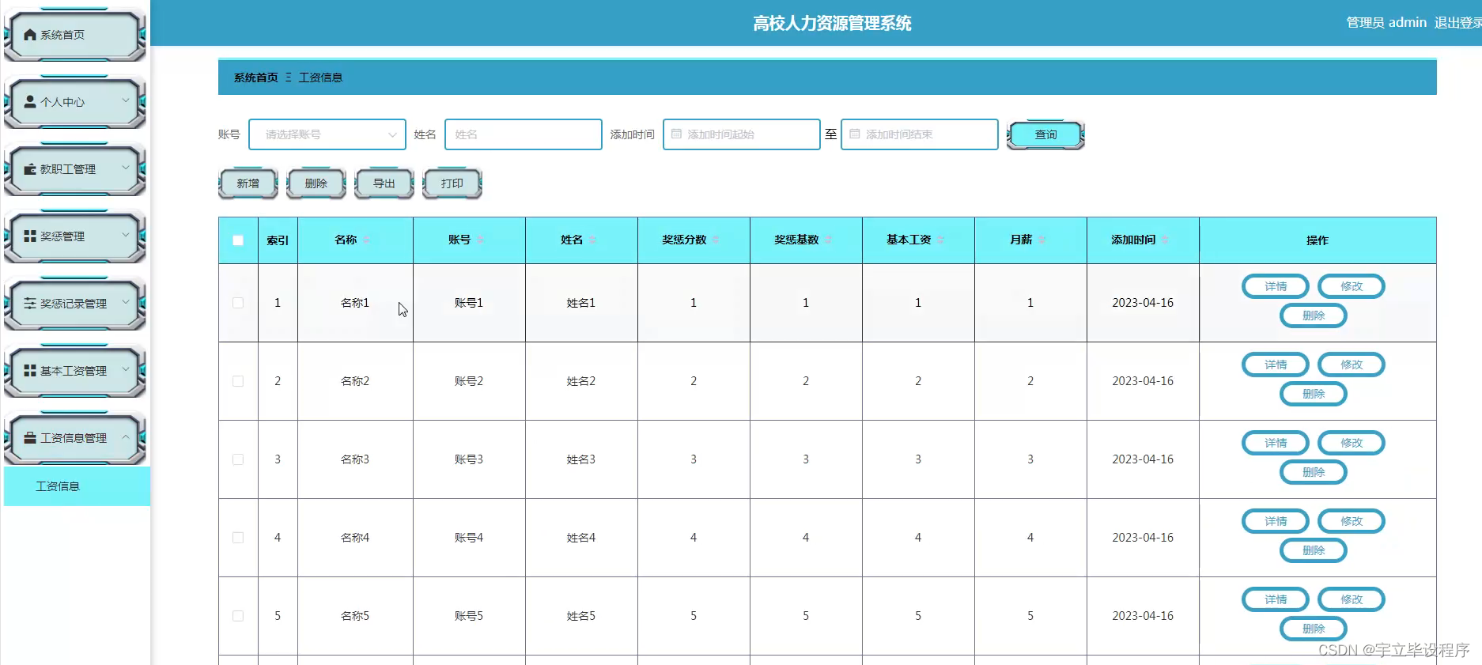
Task: Sort table by 奖惩基数 column arrows
Action: pyautogui.click(x=828, y=240)
